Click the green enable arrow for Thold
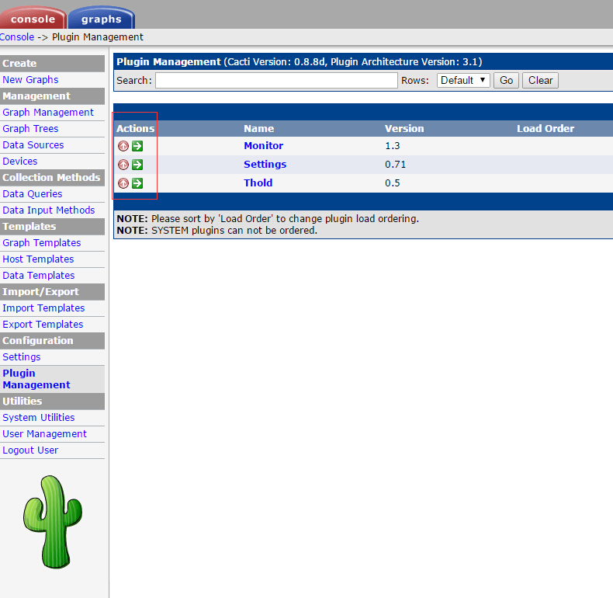This screenshot has height=598, width=613. pyautogui.click(x=137, y=183)
